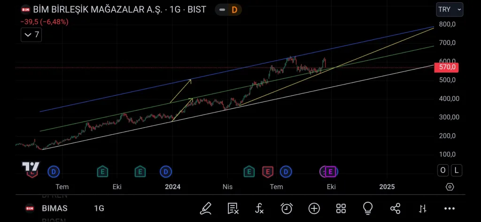
Task: Tap the light bulb ideas icon
Action: (x=367, y=208)
